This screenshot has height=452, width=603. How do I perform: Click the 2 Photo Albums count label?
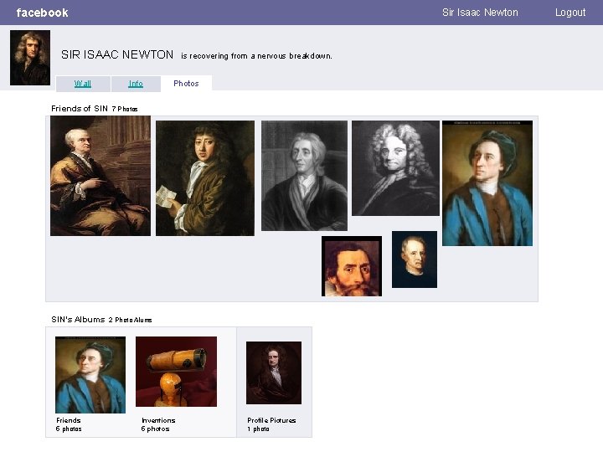click(x=130, y=320)
